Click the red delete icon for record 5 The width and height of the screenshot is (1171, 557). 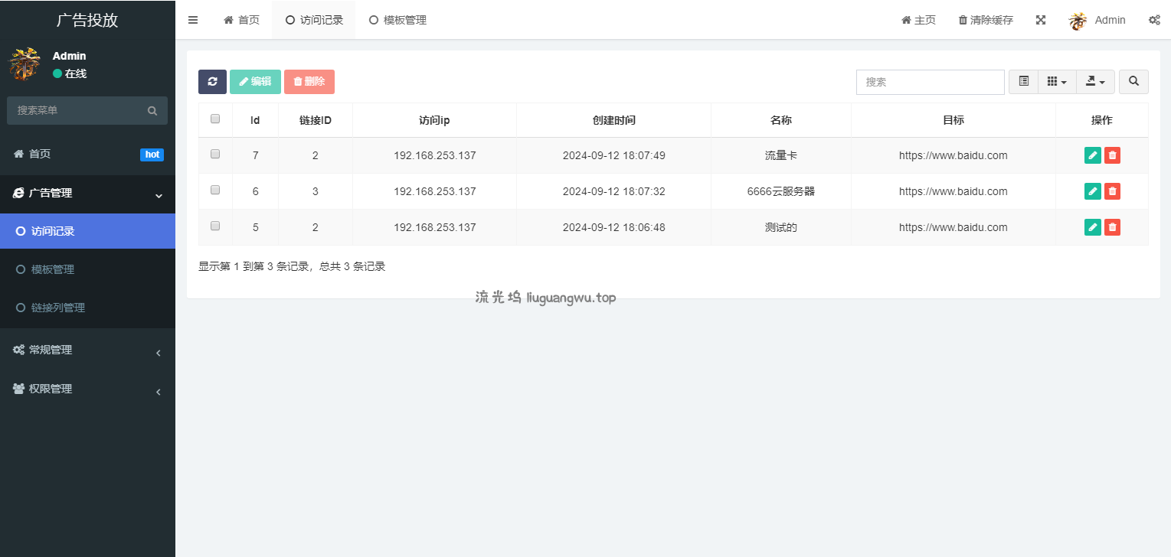[1113, 227]
